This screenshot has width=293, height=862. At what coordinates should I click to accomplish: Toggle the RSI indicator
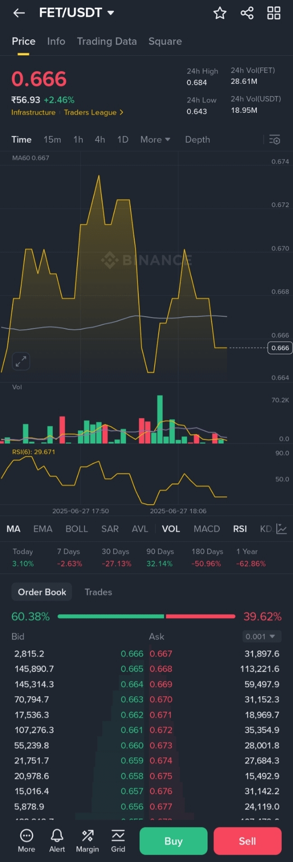[x=240, y=529]
